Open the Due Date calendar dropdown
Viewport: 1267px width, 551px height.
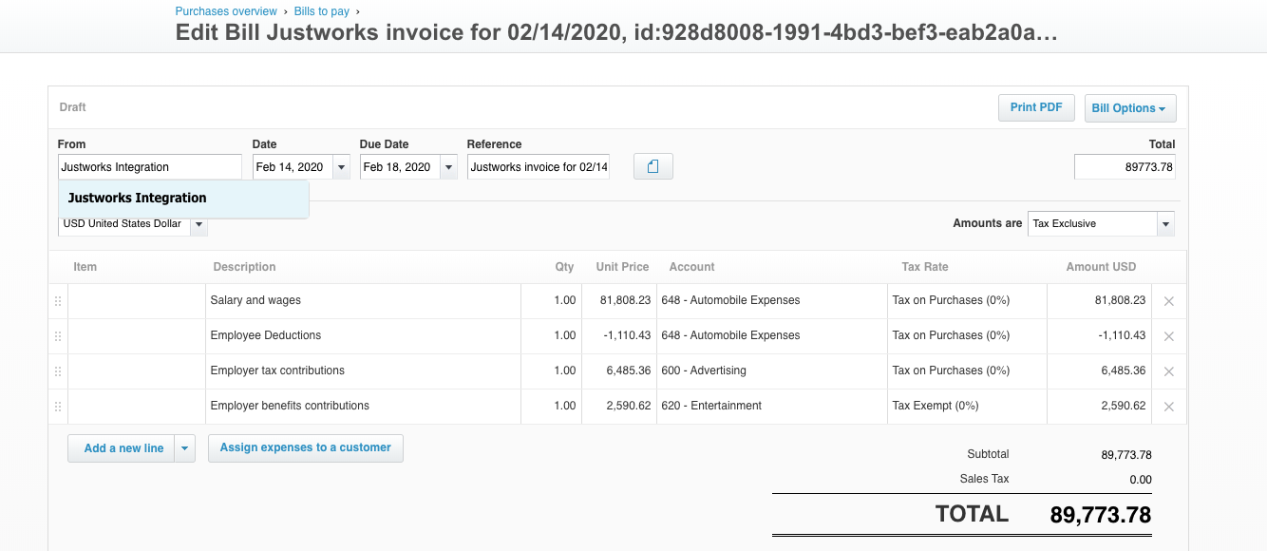coord(448,167)
